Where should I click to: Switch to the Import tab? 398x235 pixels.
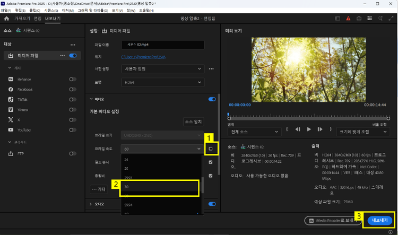click(22, 19)
